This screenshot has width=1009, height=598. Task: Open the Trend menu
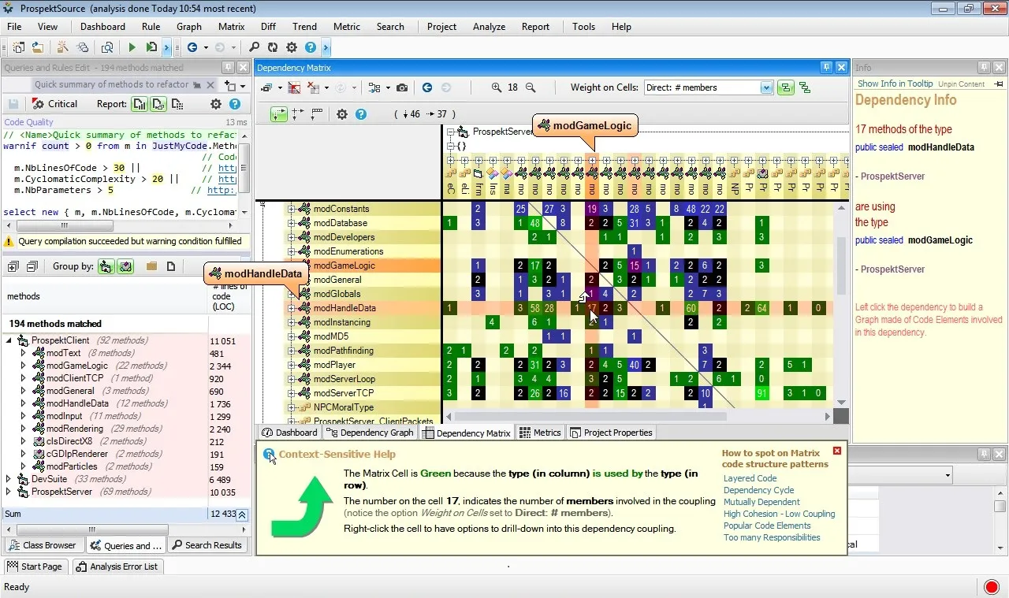(304, 27)
